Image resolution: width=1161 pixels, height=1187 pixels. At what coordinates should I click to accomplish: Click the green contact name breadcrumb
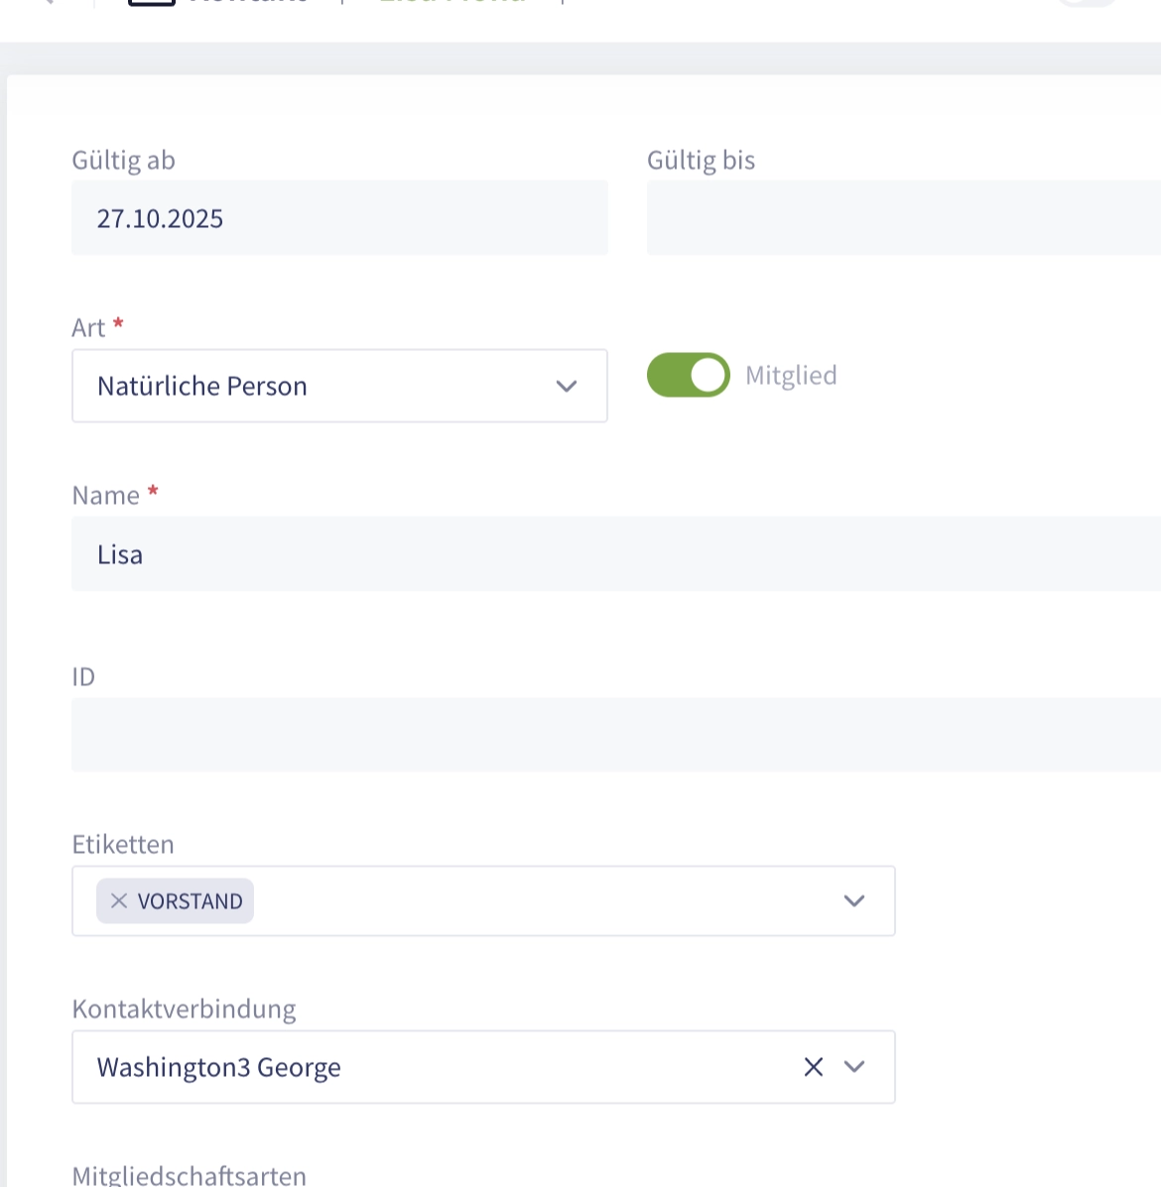(451, 3)
